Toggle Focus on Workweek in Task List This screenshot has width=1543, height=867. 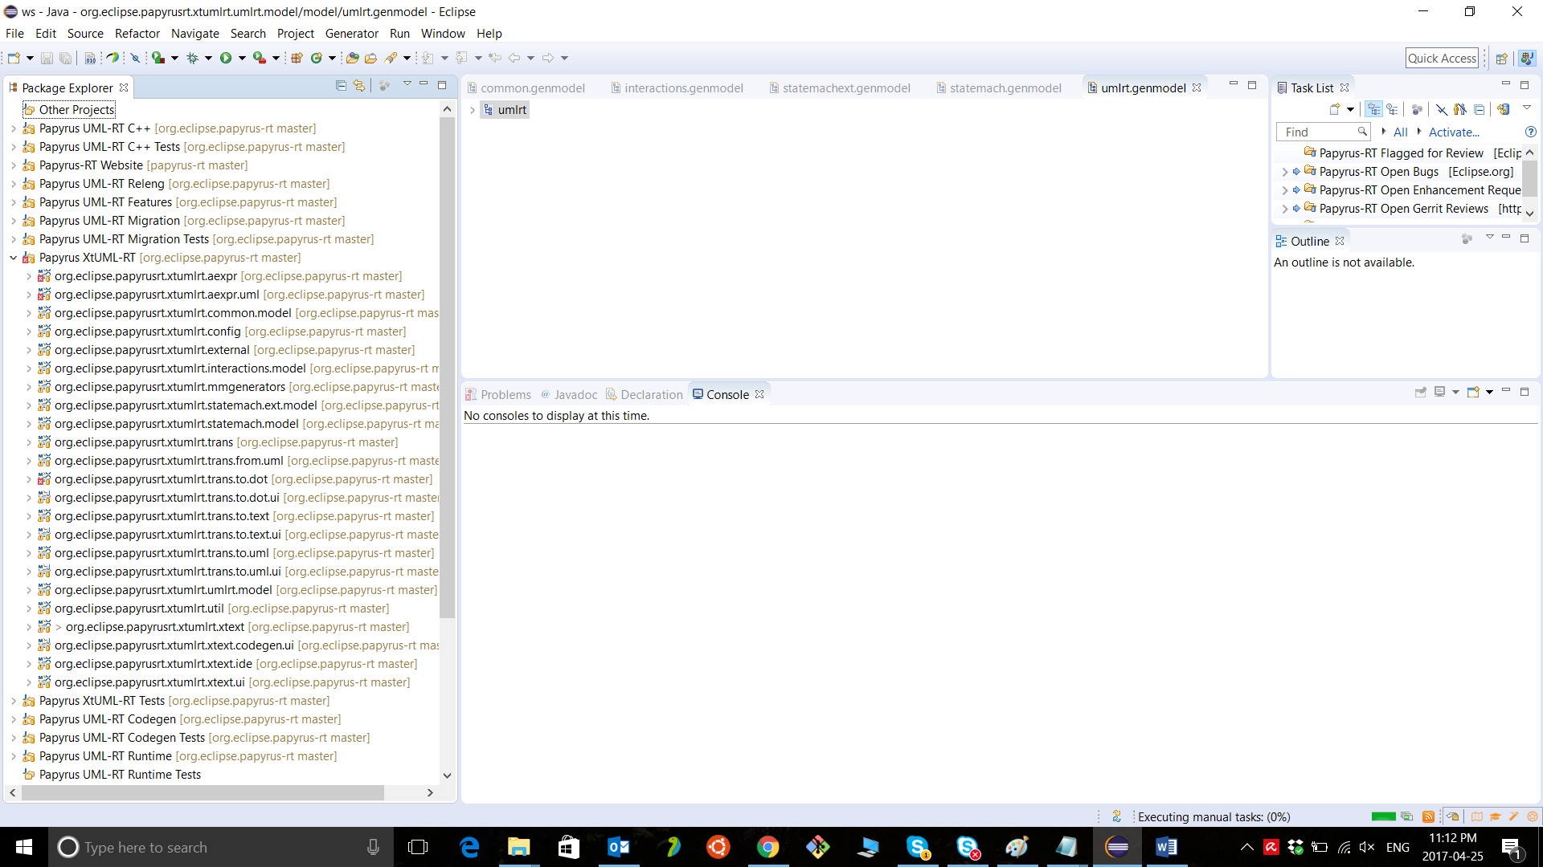[x=1417, y=109]
